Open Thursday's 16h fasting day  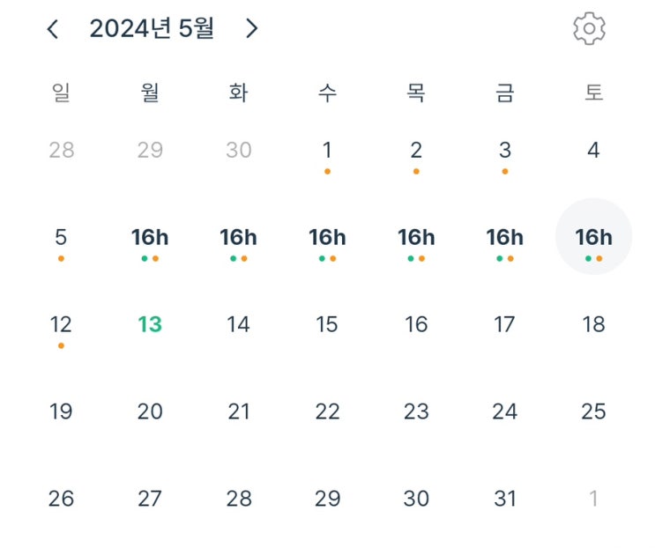tap(416, 237)
